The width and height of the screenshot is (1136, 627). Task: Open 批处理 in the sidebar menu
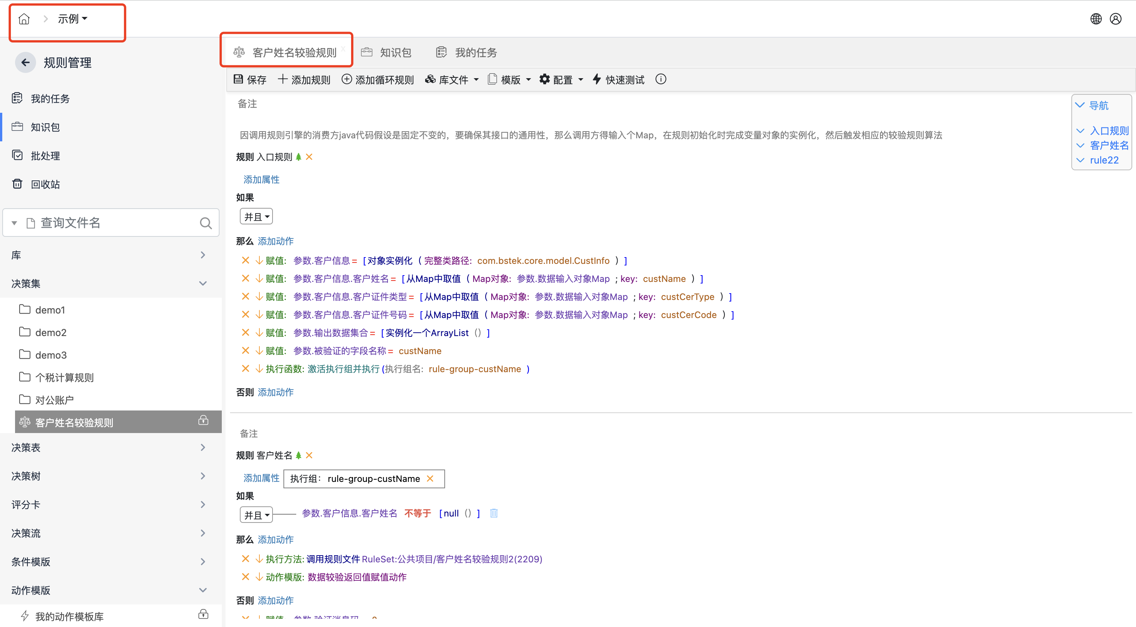point(45,156)
